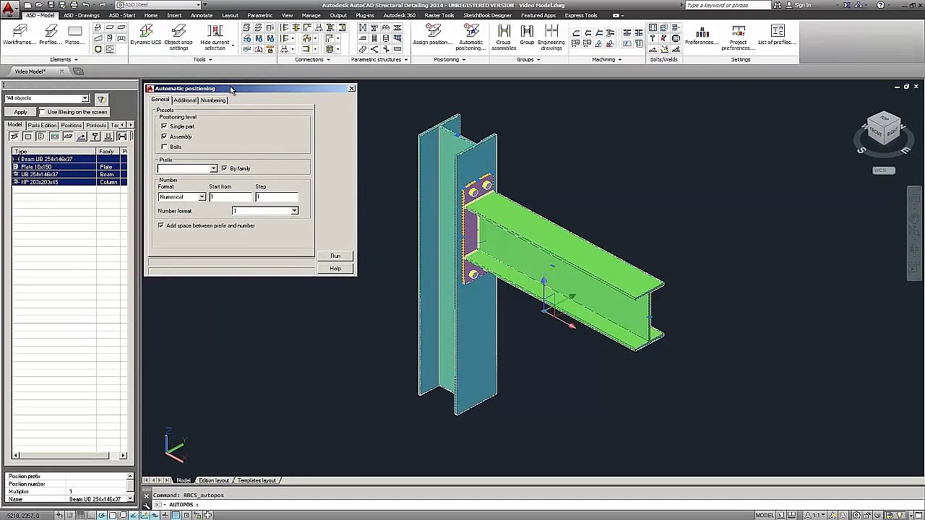Expand the Parametric structures panel
This screenshot has height=520, width=925.
[379, 59]
